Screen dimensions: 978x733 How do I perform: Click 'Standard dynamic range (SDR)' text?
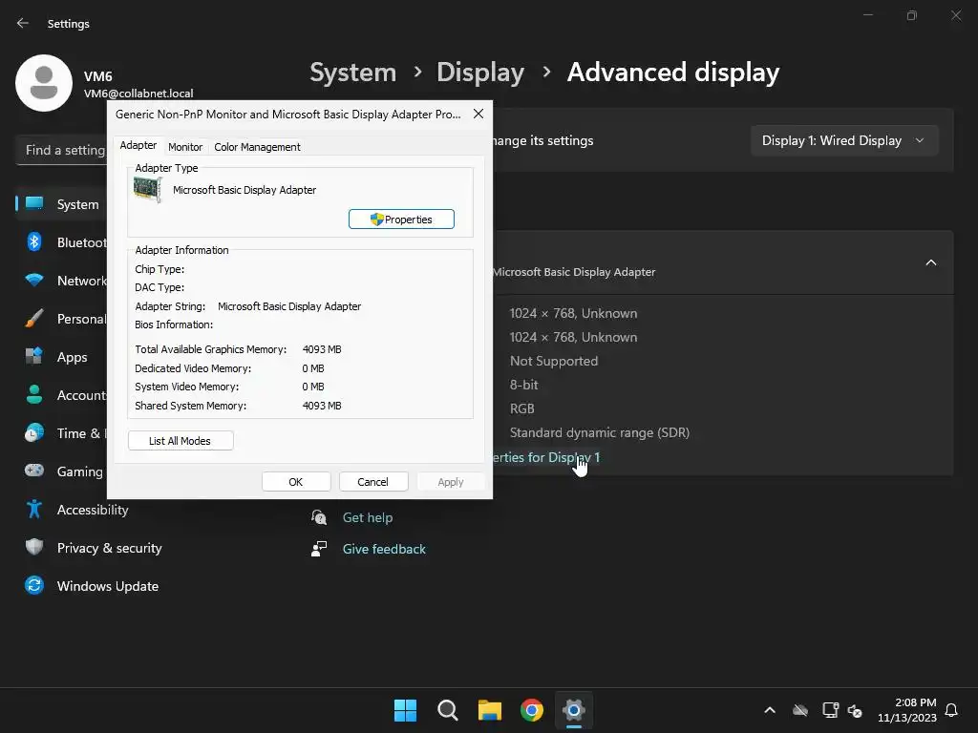tap(600, 432)
